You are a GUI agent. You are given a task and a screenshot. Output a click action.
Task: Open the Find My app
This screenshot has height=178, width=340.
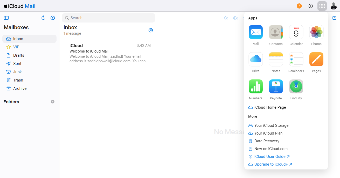(296, 86)
